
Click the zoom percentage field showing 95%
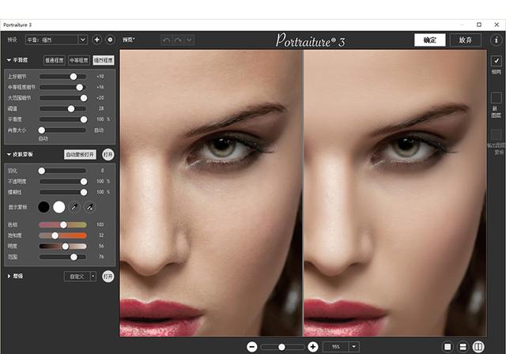(335, 347)
